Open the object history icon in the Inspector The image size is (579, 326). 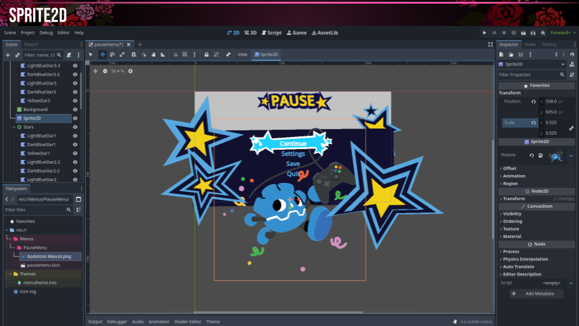coord(572,55)
